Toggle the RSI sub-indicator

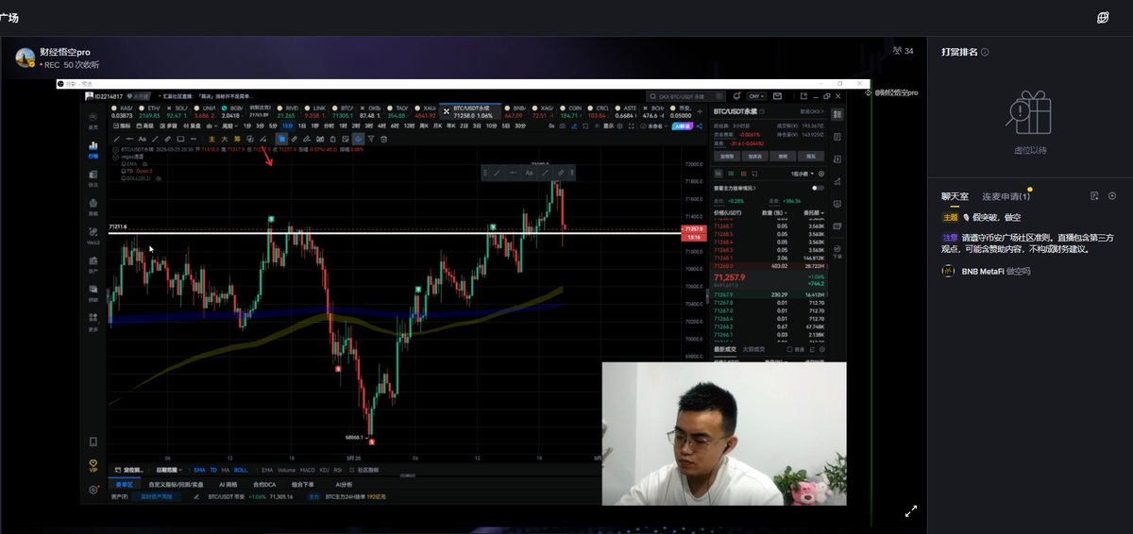coord(337,470)
